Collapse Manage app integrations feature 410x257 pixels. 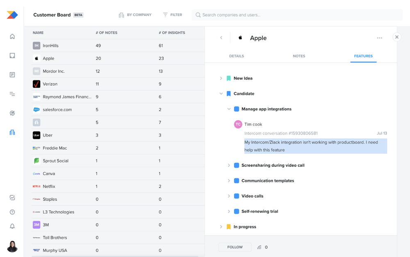click(229, 109)
